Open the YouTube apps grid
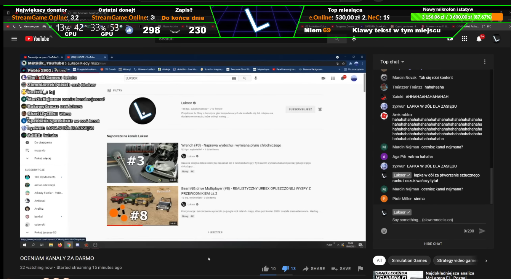Viewport: 511px width, 279px height. [x=465, y=39]
